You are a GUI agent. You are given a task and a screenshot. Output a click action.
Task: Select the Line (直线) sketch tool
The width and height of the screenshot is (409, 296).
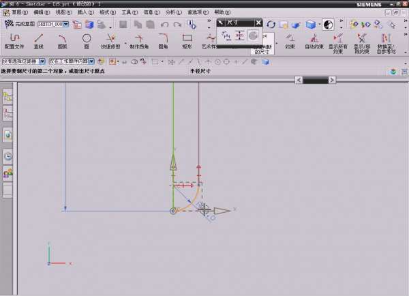pyautogui.click(x=38, y=40)
